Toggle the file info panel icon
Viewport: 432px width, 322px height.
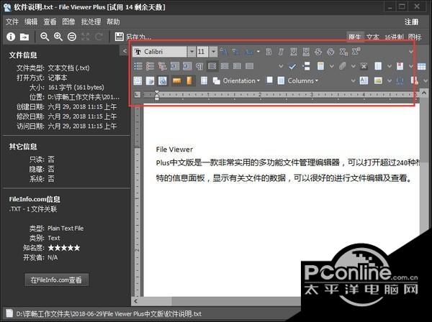point(11,37)
